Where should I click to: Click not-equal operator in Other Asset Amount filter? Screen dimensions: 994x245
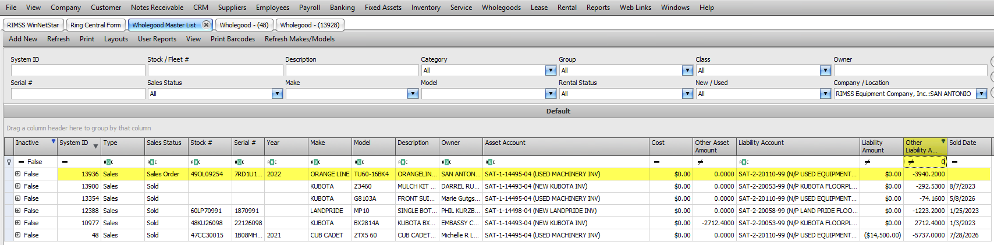[700, 162]
